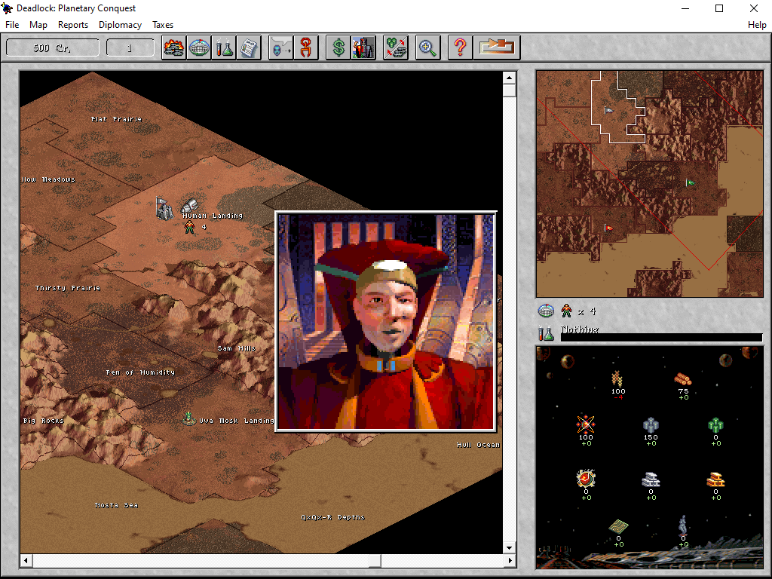The width and height of the screenshot is (772, 579).
Task: Click the grey iron cubes resource icon
Action: pos(651,424)
